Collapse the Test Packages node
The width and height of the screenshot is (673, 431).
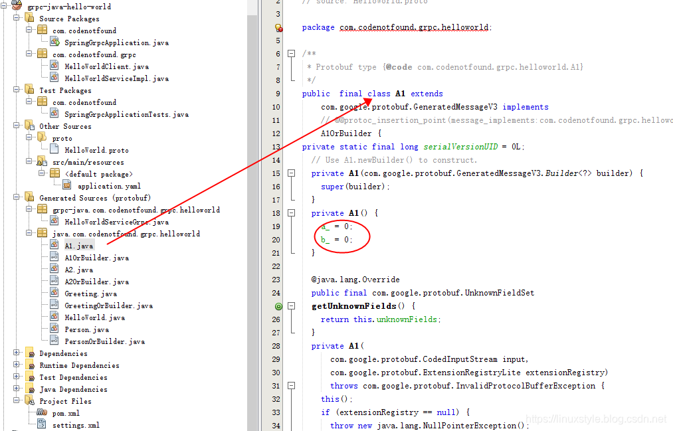pos(17,89)
